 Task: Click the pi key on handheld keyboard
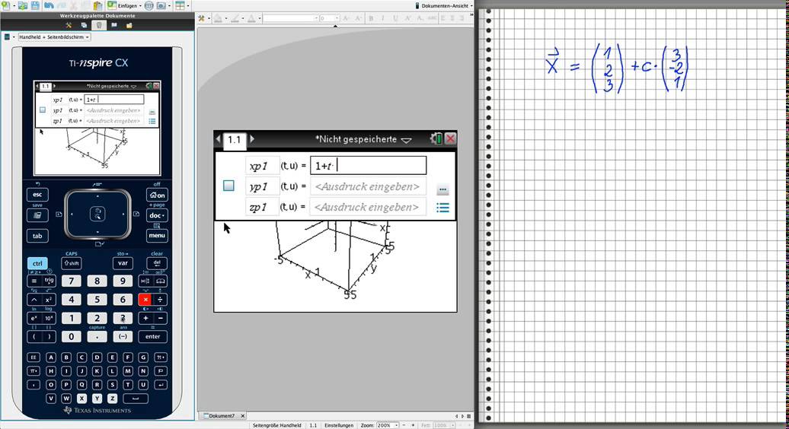34,370
